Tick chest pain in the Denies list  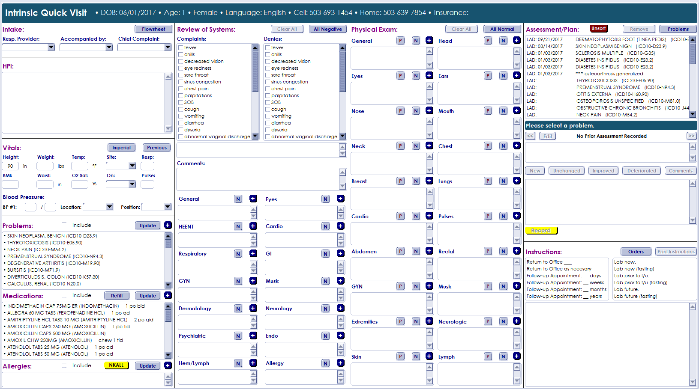coord(268,89)
